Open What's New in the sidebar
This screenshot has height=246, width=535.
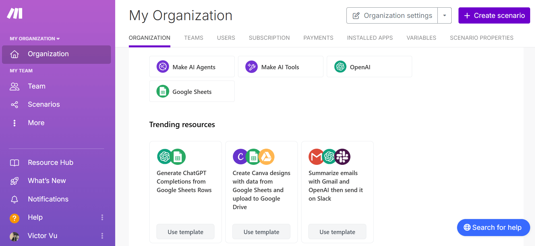(x=47, y=181)
